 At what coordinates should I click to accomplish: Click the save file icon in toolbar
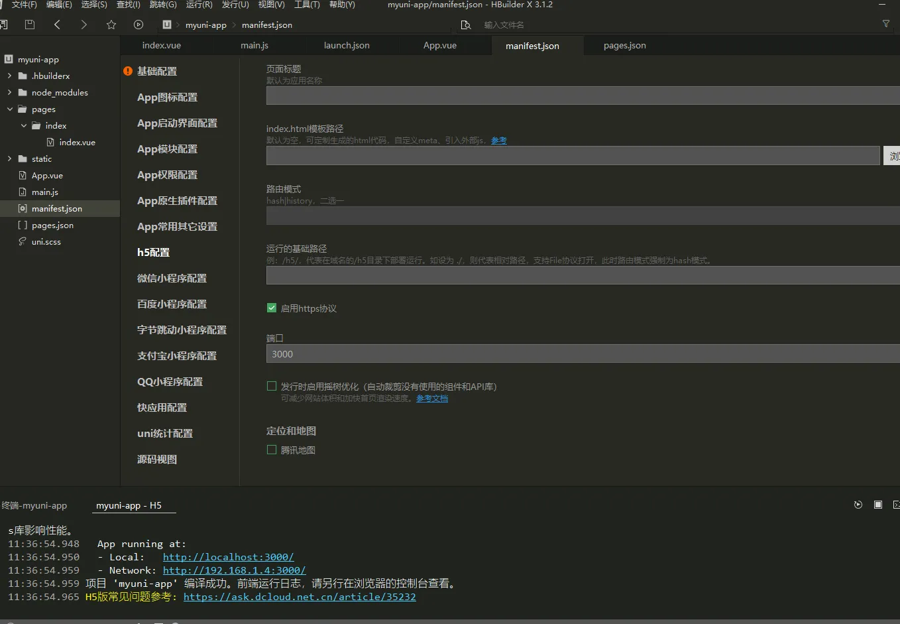tap(30, 25)
